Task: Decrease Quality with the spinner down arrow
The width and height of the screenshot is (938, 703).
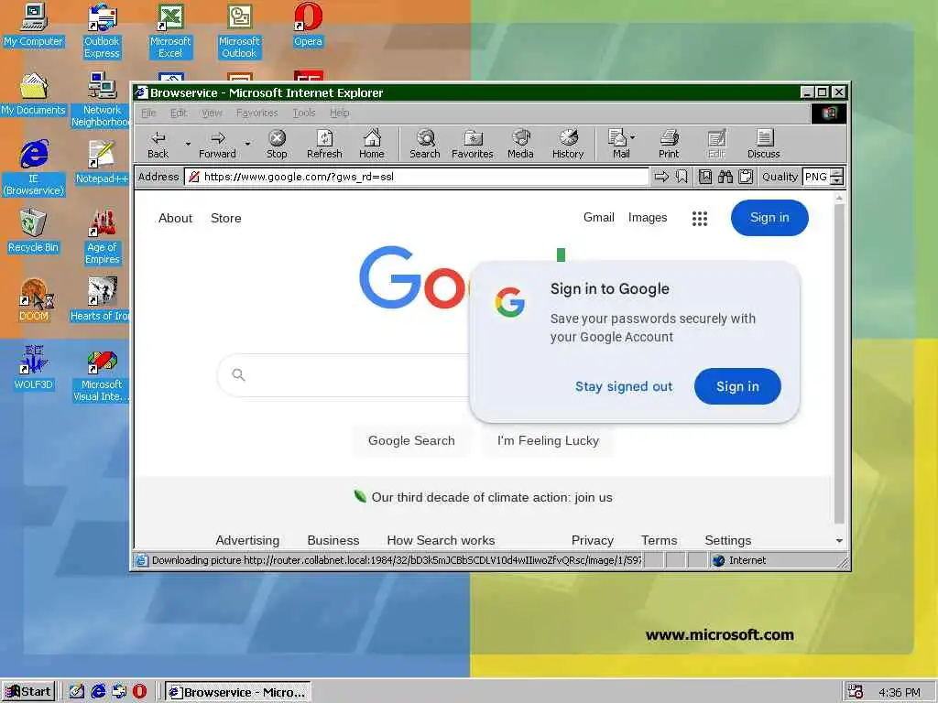Action: 837,181
